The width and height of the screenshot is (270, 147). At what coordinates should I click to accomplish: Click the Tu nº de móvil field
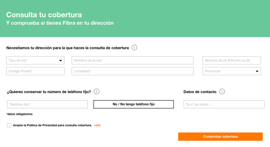(224, 104)
